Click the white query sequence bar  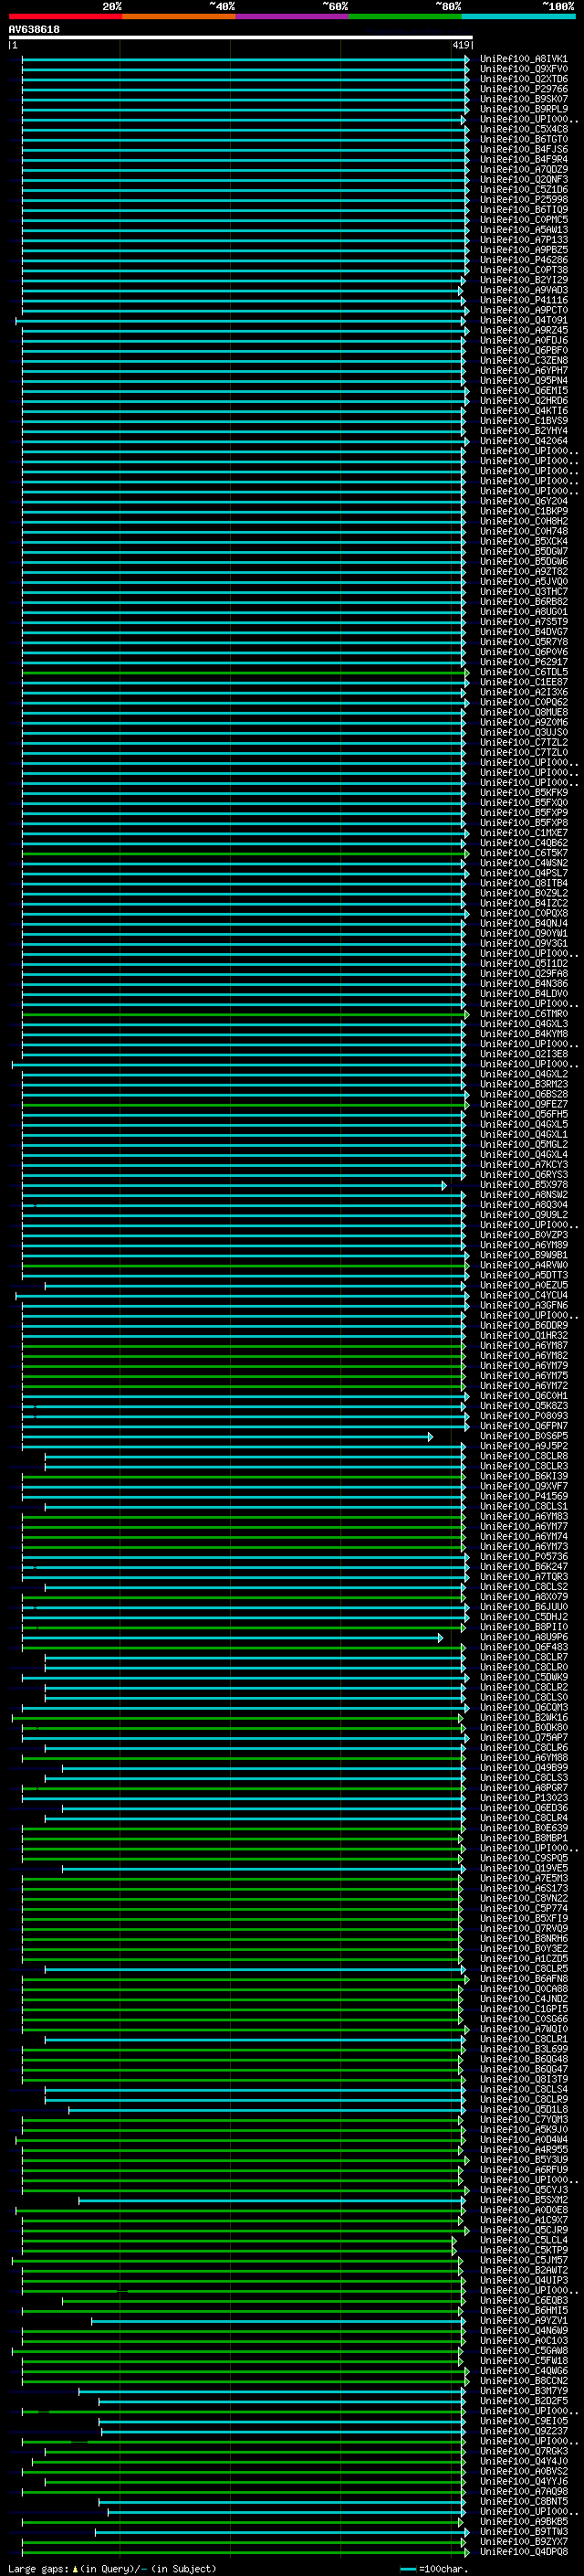(241, 37)
